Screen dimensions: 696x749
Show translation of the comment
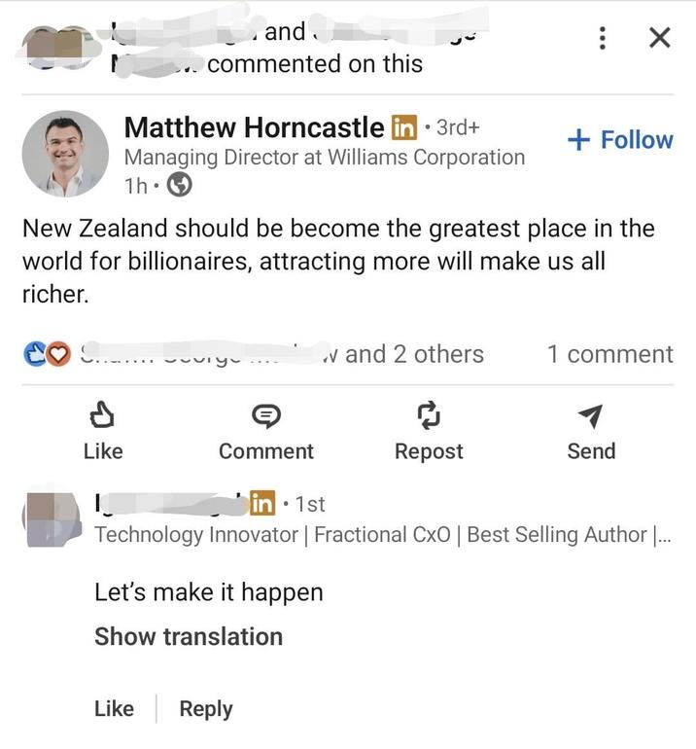[x=189, y=637]
